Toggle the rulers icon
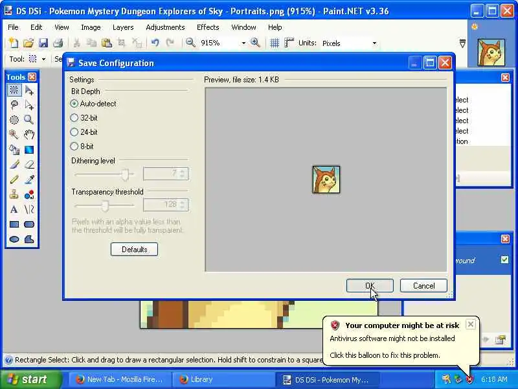Image resolution: width=518 pixels, height=389 pixels. pyautogui.click(x=289, y=43)
